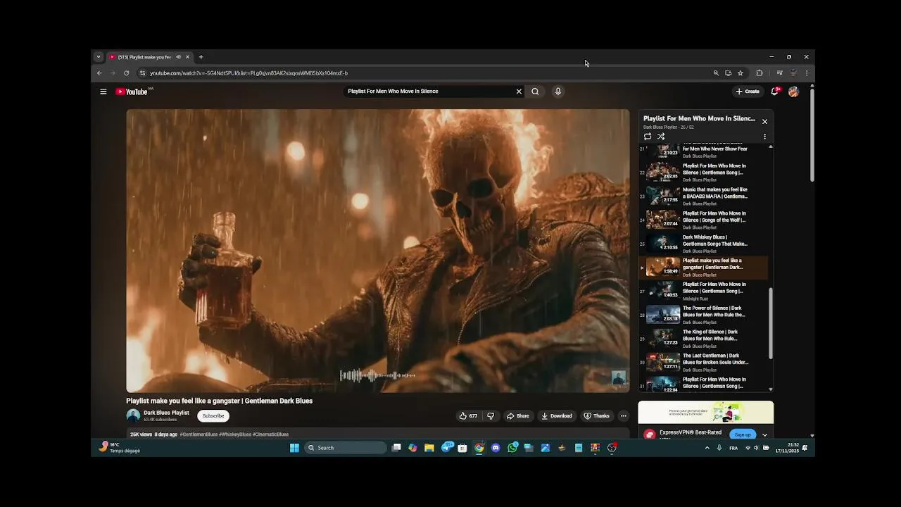Open a new browser tab

tap(201, 57)
